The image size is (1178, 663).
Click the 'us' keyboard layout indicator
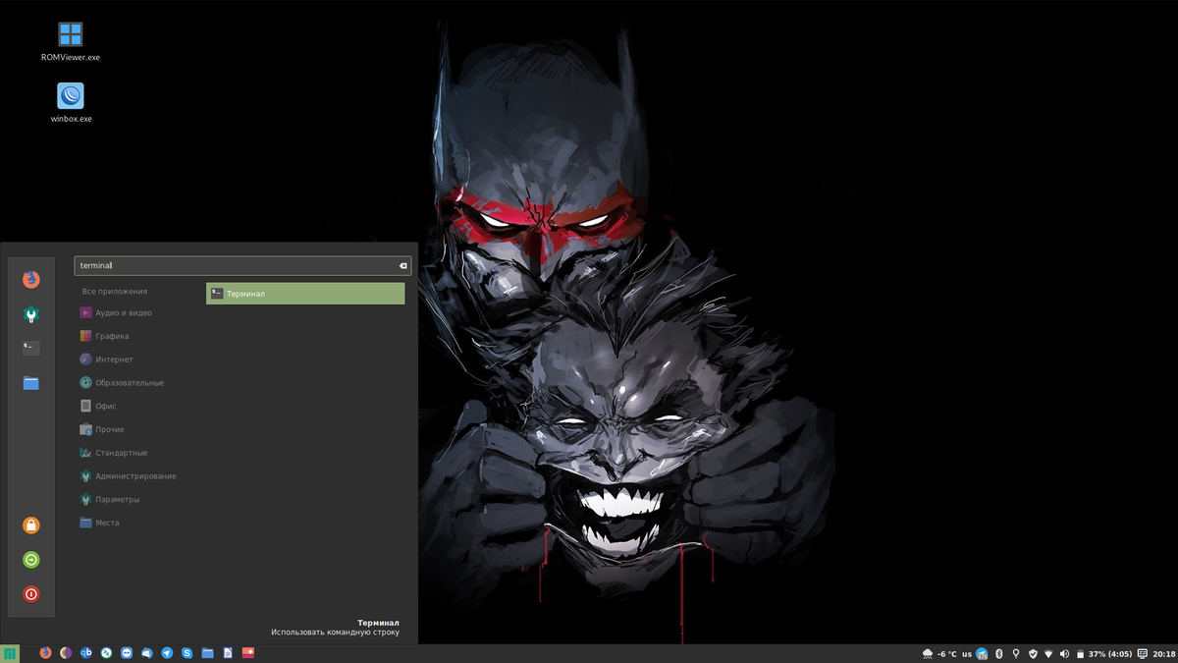click(967, 654)
